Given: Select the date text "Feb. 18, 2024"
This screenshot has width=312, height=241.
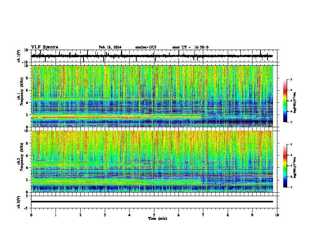Looking at the screenshot, I should pyautogui.click(x=110, y=47).
